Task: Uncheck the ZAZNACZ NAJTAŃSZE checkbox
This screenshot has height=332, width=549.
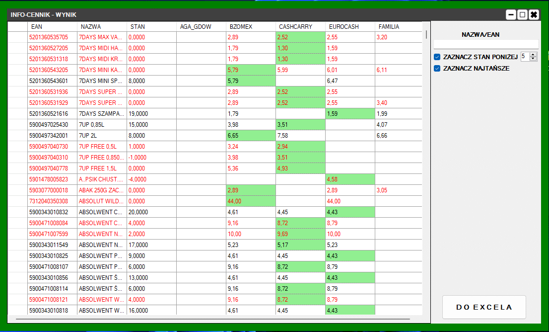Action: (x=437, y=69)
